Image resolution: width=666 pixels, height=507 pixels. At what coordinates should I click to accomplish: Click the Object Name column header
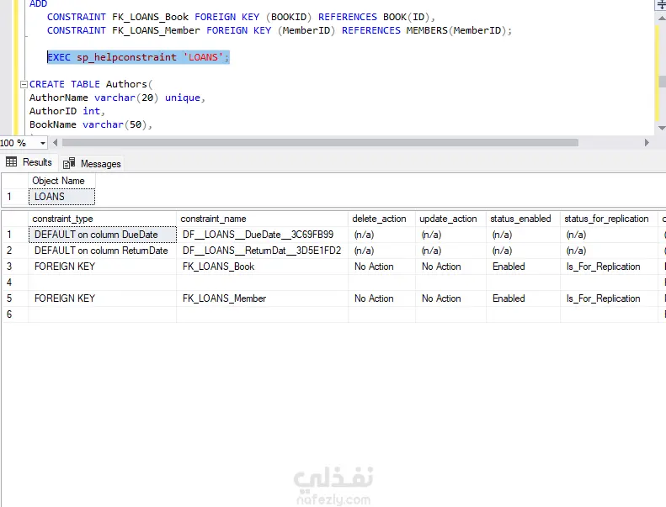(61, 181)
